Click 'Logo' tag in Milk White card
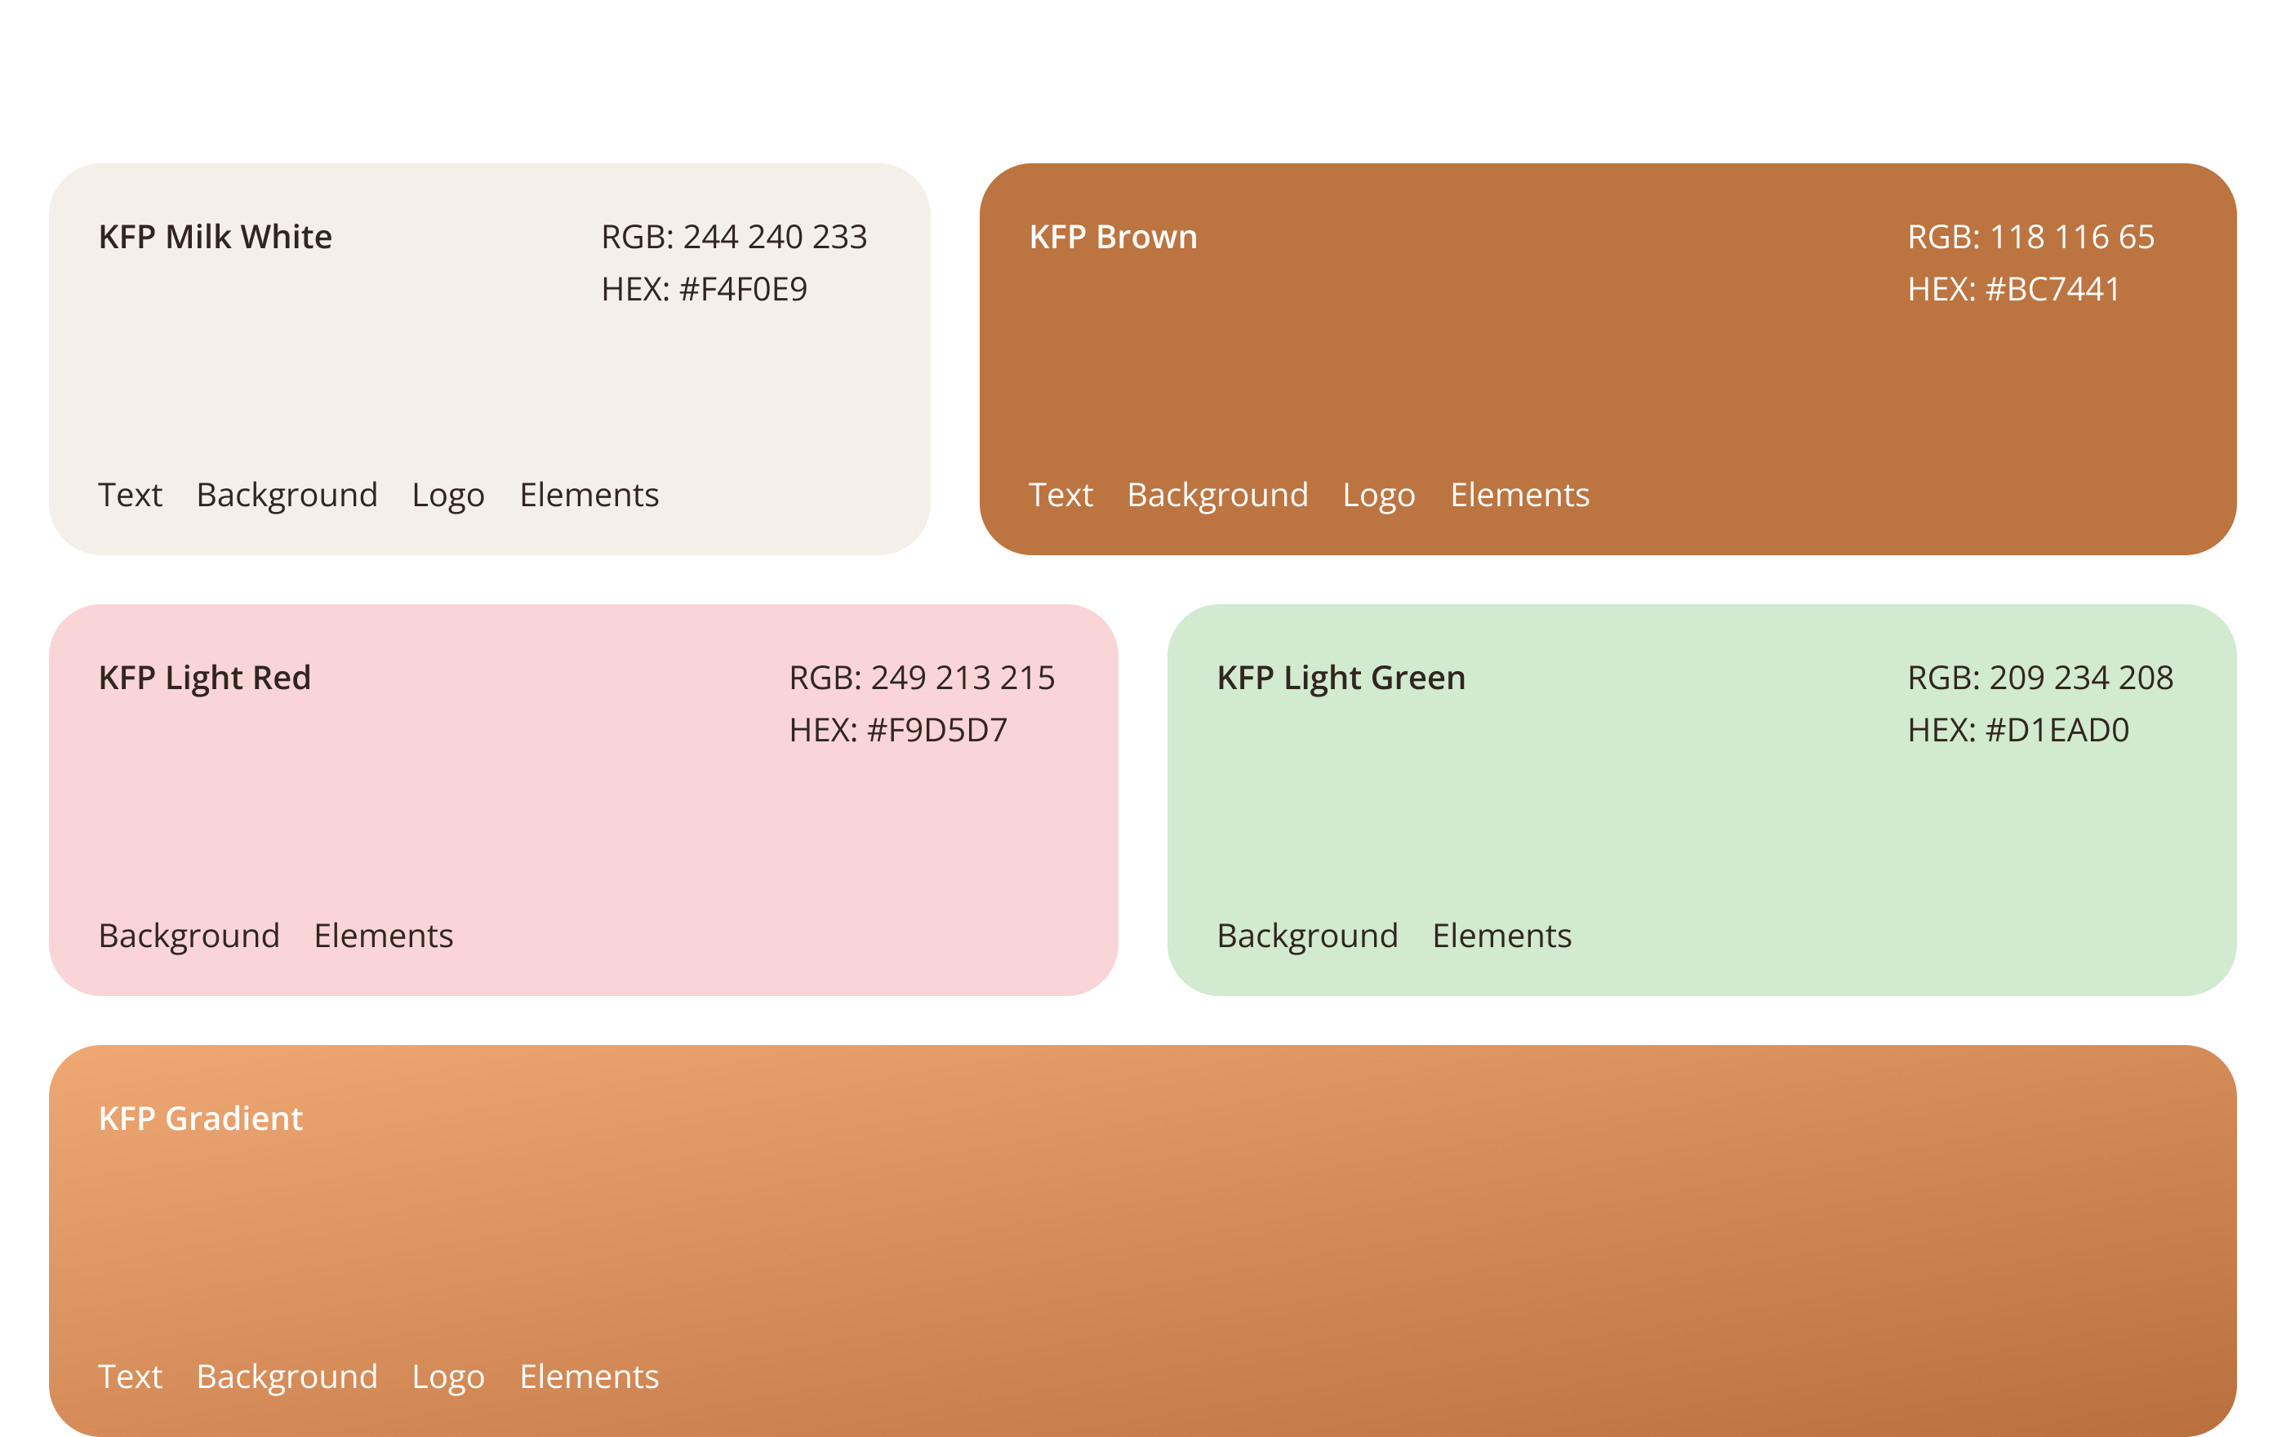The width and height of the screenshot is (2286, 1437). point(448,496)
